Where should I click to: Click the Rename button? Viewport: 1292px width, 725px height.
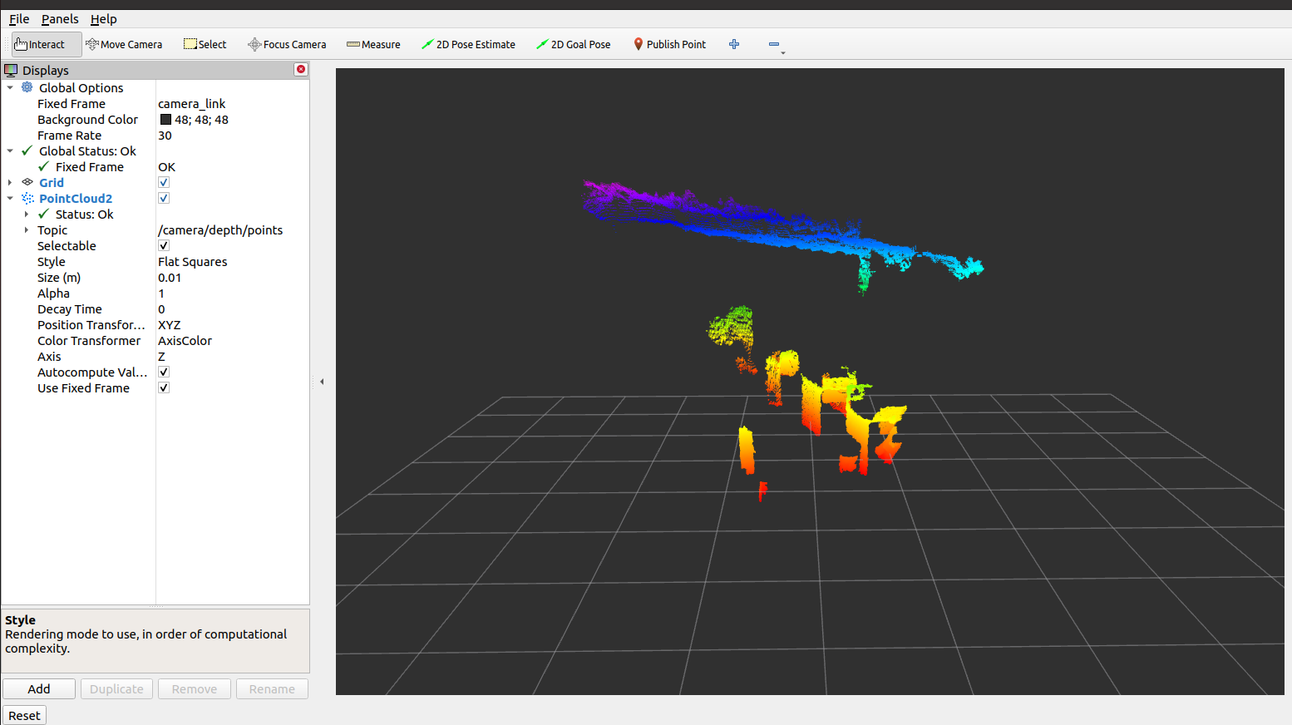click(272, 688)
